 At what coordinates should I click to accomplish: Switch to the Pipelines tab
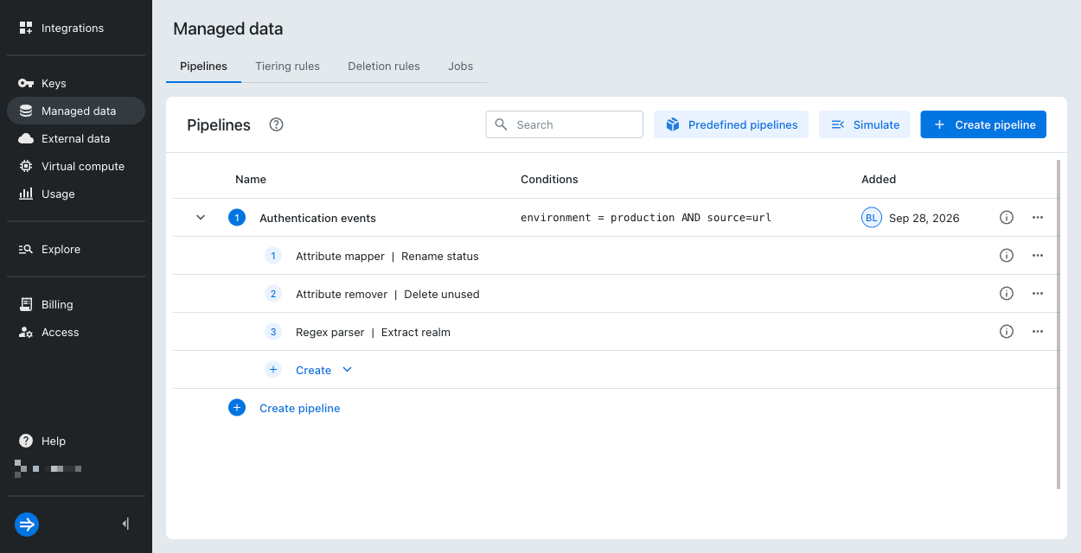pos(203,67)
